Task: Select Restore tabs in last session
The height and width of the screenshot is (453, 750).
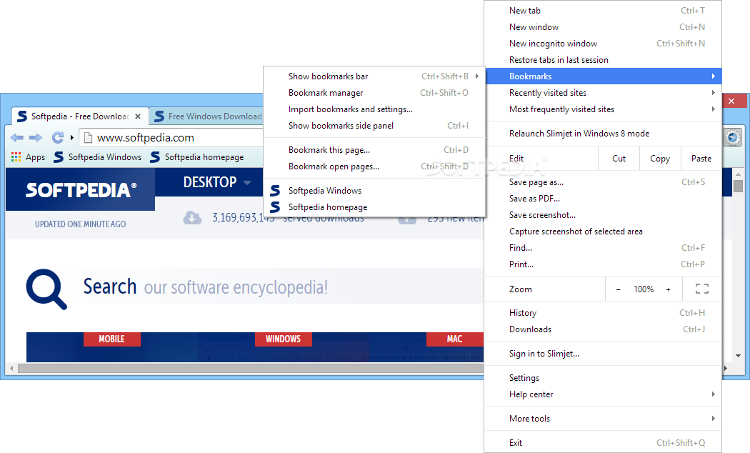Action: pos(603,60)
